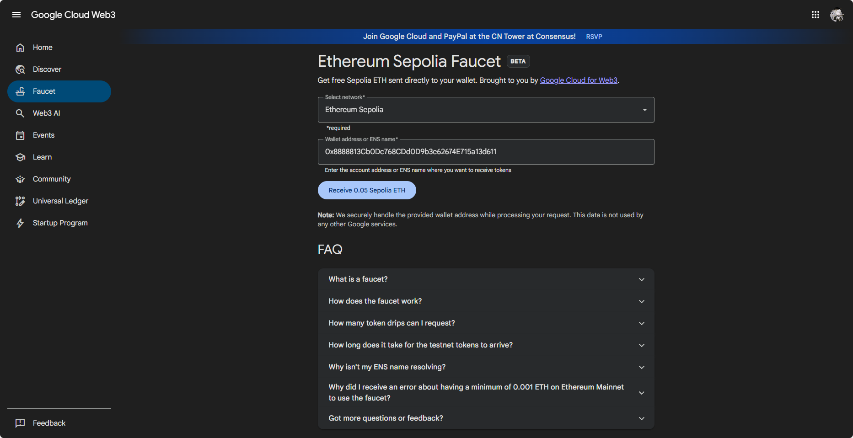Expand the 'What is a faucet?' question
The height and width of the screenshot is (438, 853).
486,279
